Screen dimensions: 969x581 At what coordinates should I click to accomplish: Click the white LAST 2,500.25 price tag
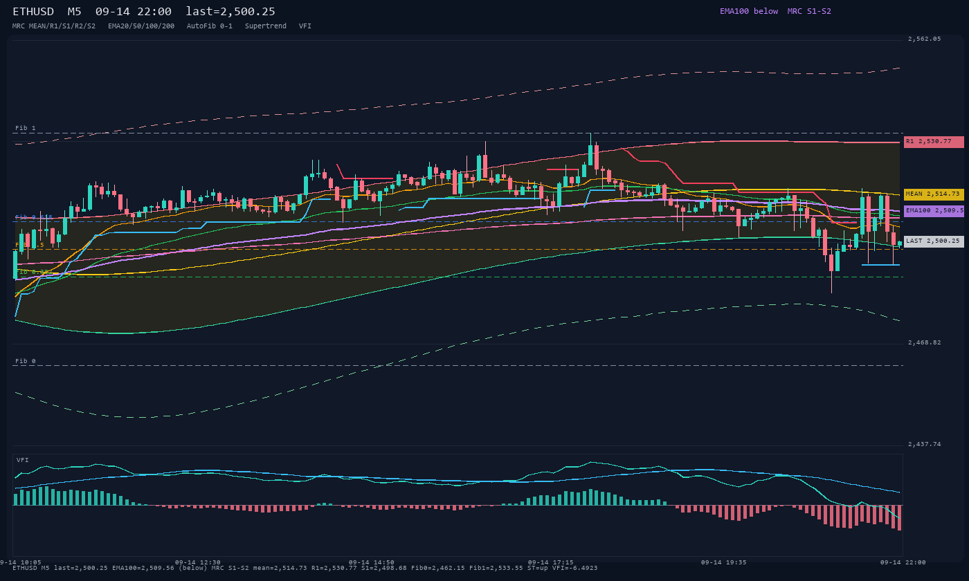coord(934,241)
